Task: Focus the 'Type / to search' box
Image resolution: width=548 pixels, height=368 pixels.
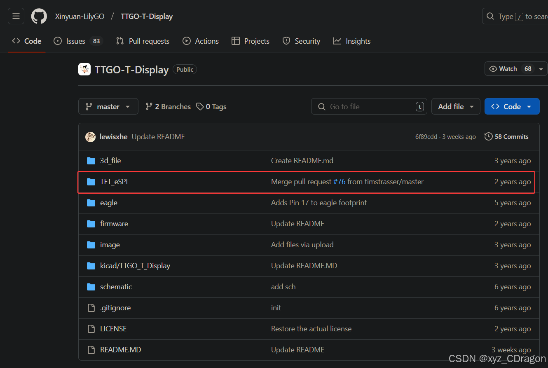Action: point(515,16)
